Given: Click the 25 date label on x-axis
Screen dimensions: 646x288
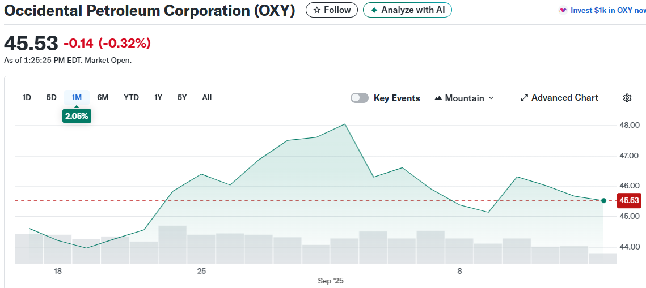Looking at the screenshot, I should tap(201, 271).
